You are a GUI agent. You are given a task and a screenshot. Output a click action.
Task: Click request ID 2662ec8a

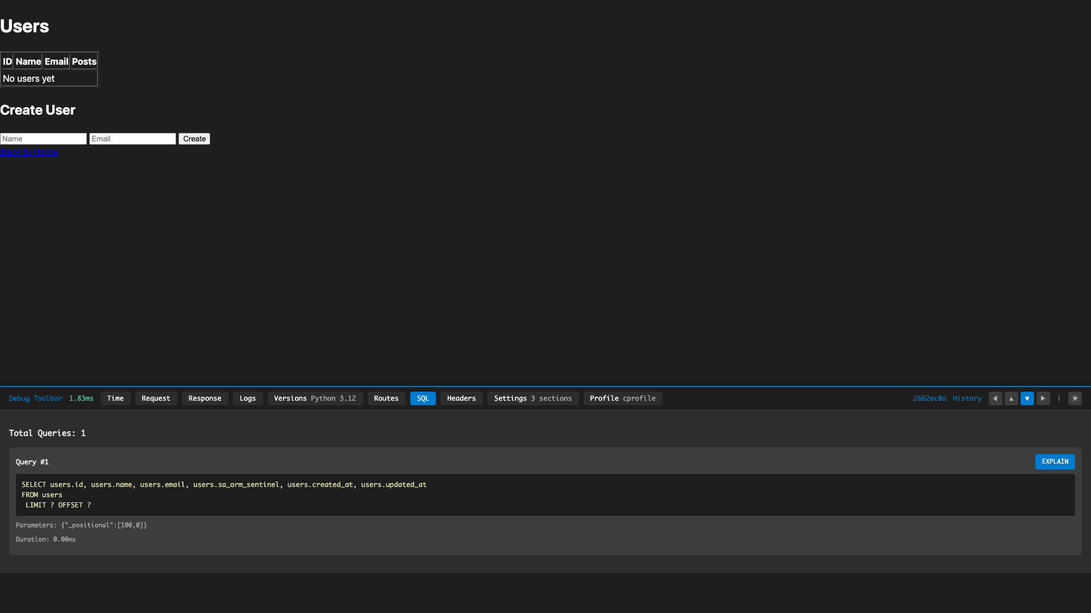(929, 398)
